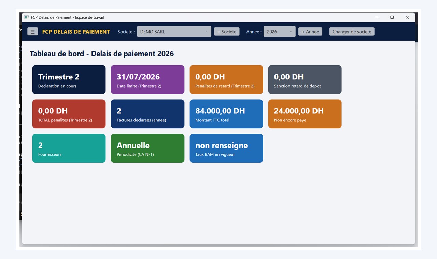Minimize the FCP Delais de Paiement window
Screen dimensions: 437x259
pyautogui.click(x=377, y=17)
